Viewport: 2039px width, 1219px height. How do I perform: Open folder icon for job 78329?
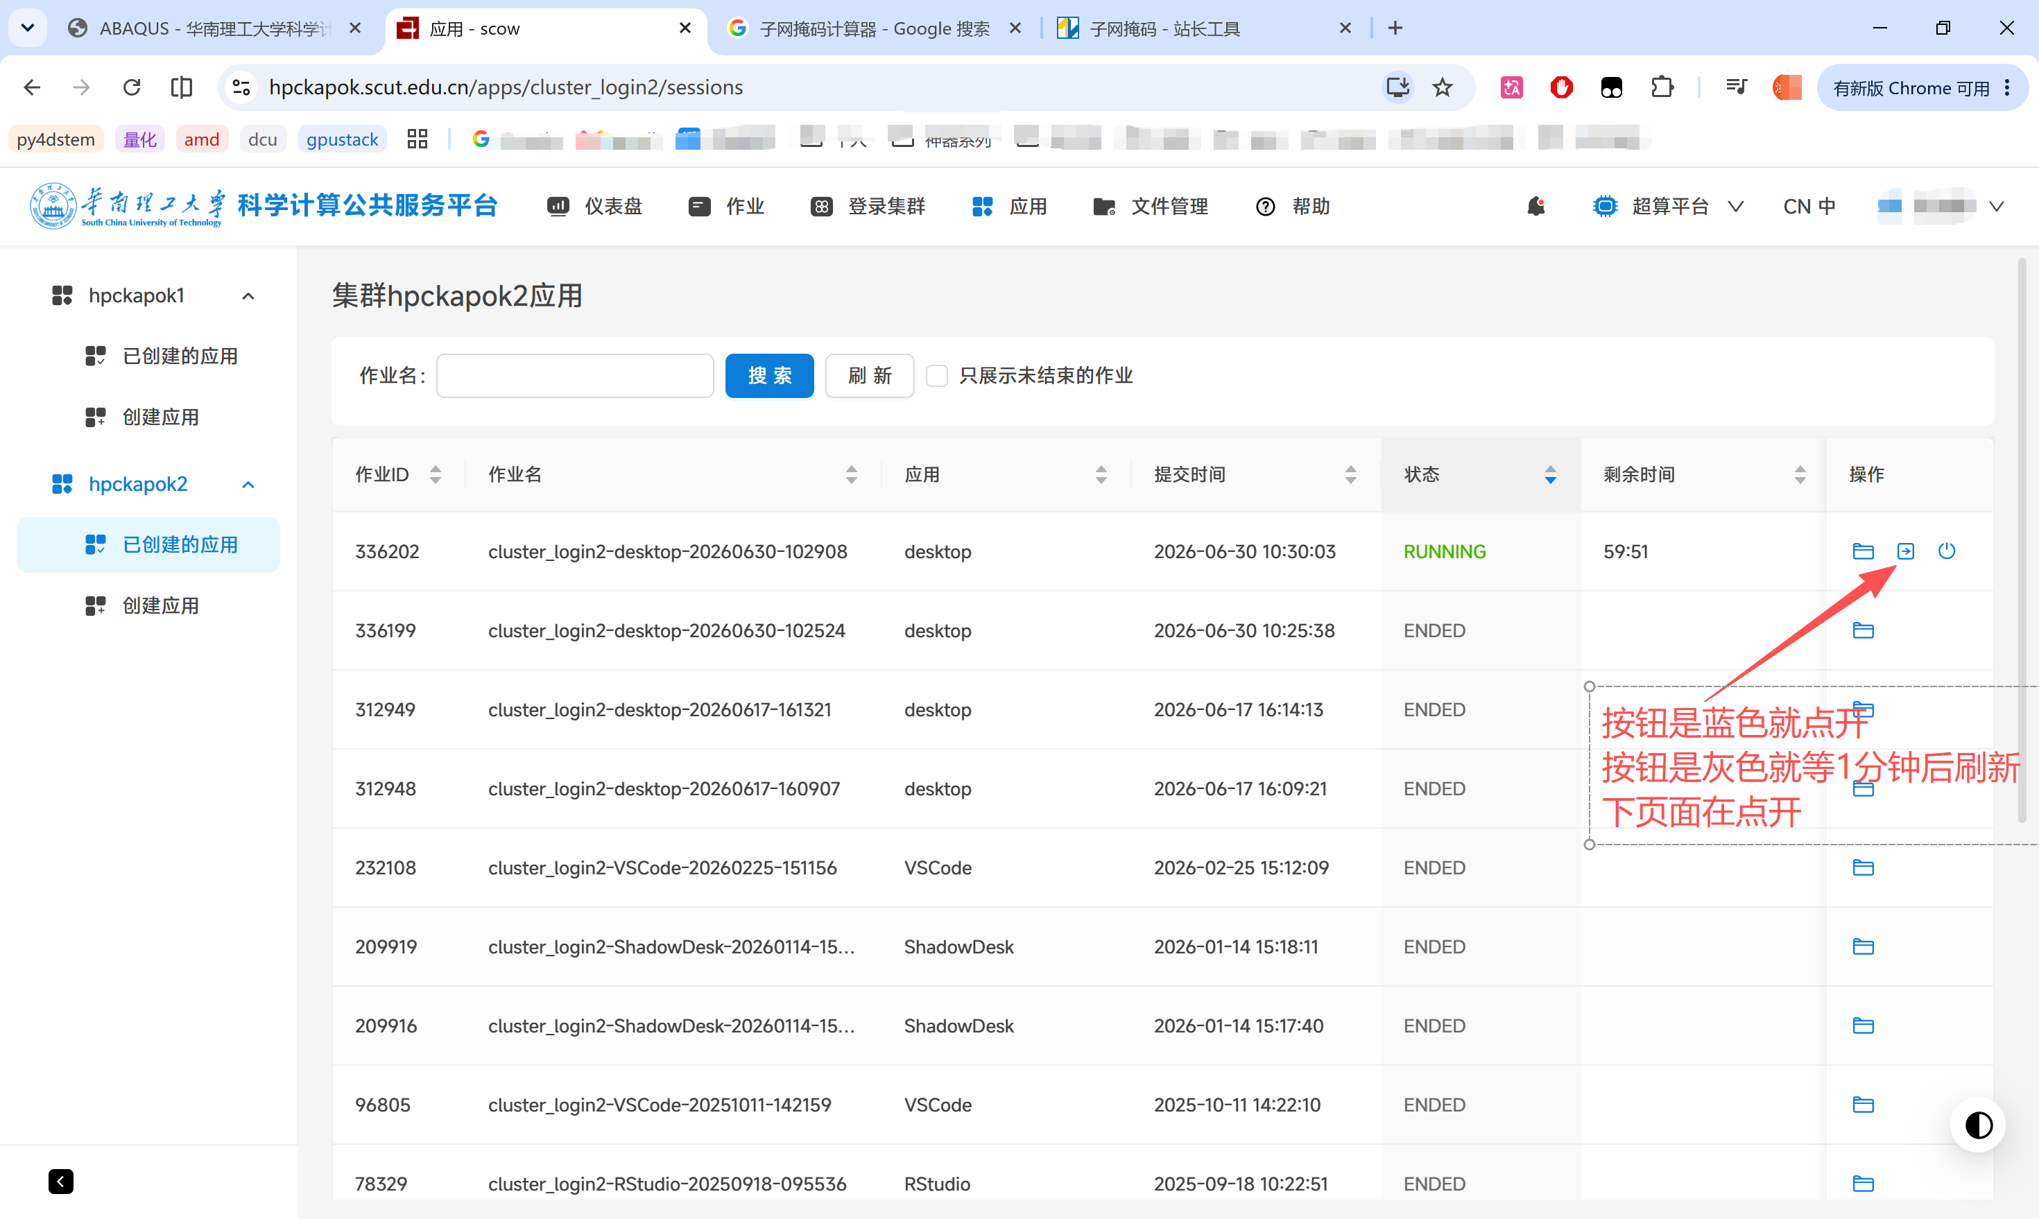pos(1862,1184)
